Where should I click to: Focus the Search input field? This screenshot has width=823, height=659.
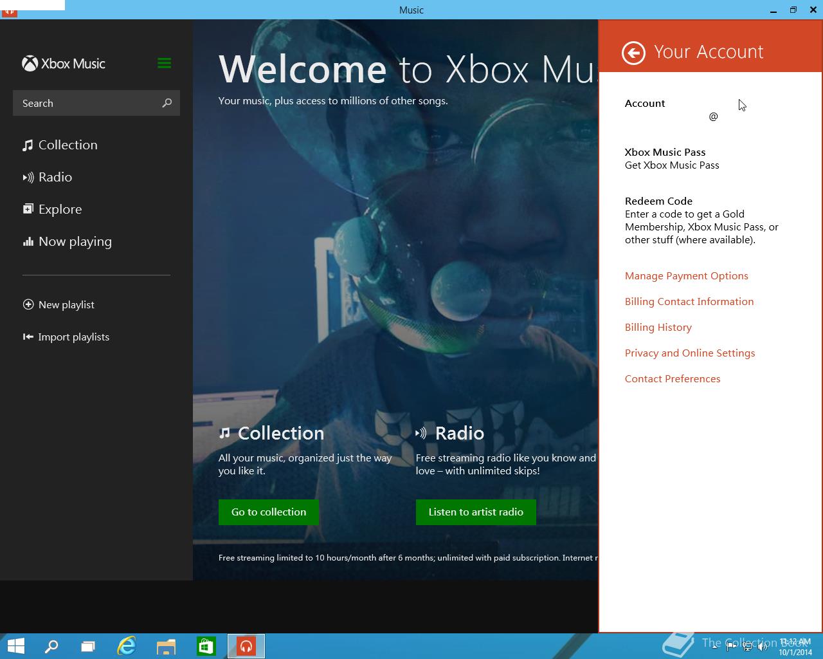coord(96,103)
